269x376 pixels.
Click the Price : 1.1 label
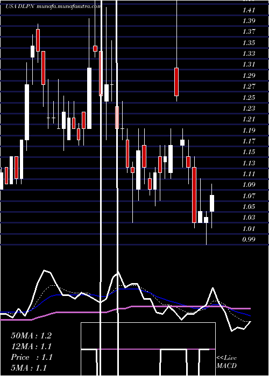click(31, 357)
